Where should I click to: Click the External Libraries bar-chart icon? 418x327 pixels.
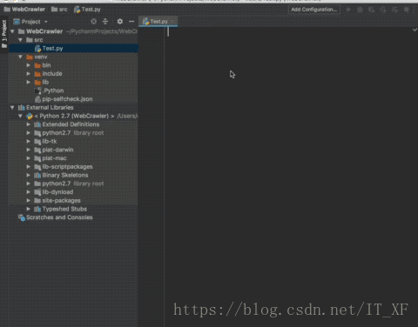22,108
